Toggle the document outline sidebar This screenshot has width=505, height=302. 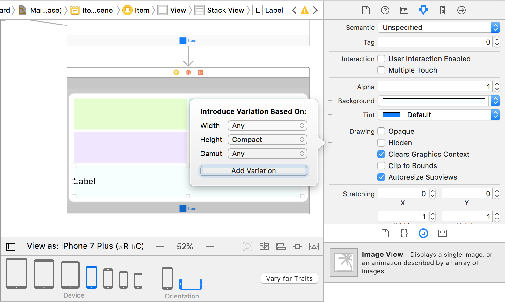pyautogui.click(x=11, y=247)
